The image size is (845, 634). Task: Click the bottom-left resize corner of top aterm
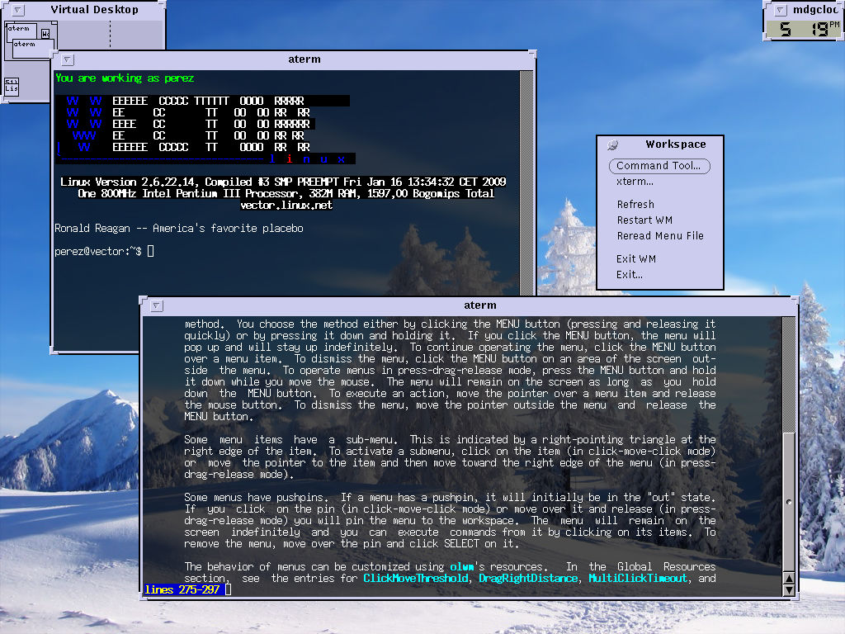(54, 350)
